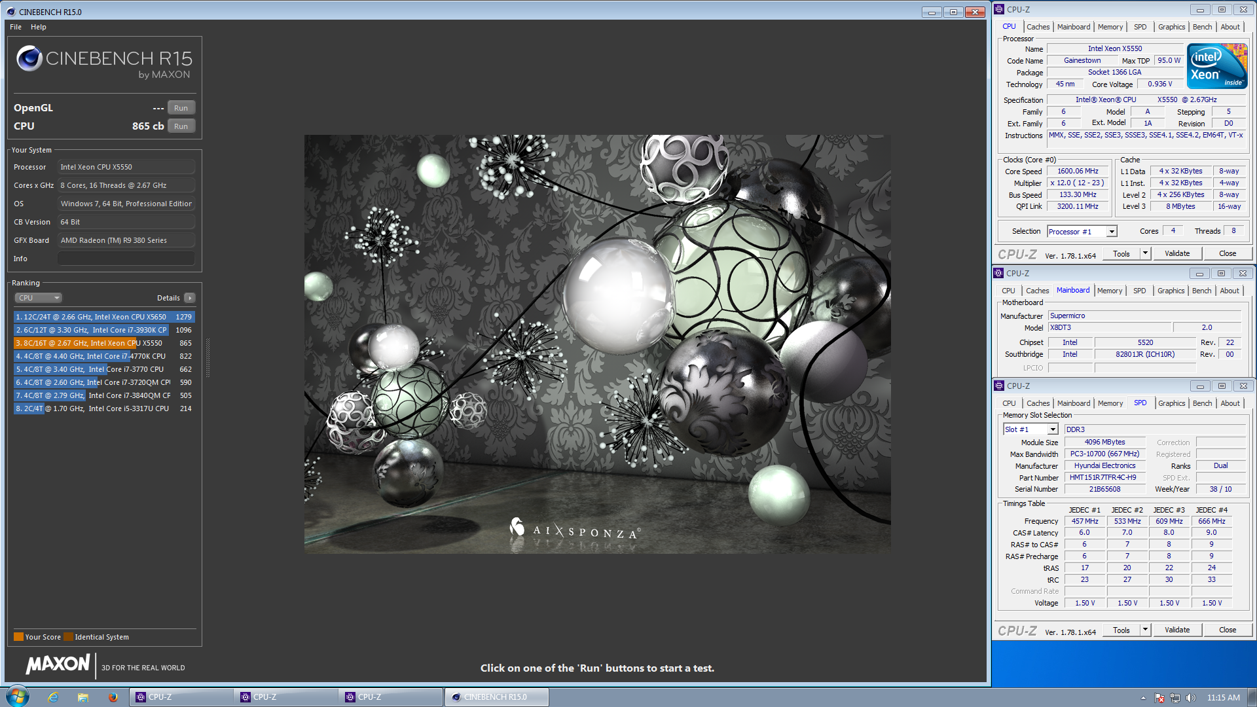
Task: Maximize the Cinebench window
Action: point(953,12)
